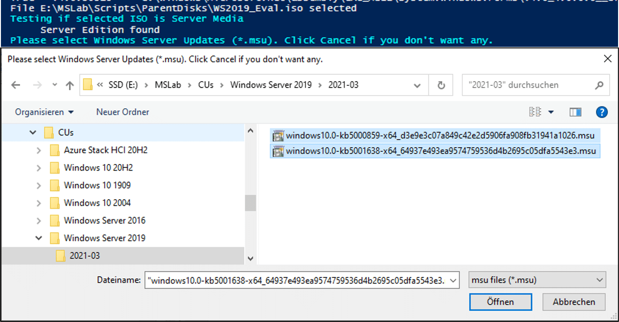This screenshot has height=322, width=619.
Task: Open the Organisieren menu
Action: (45, 112)
